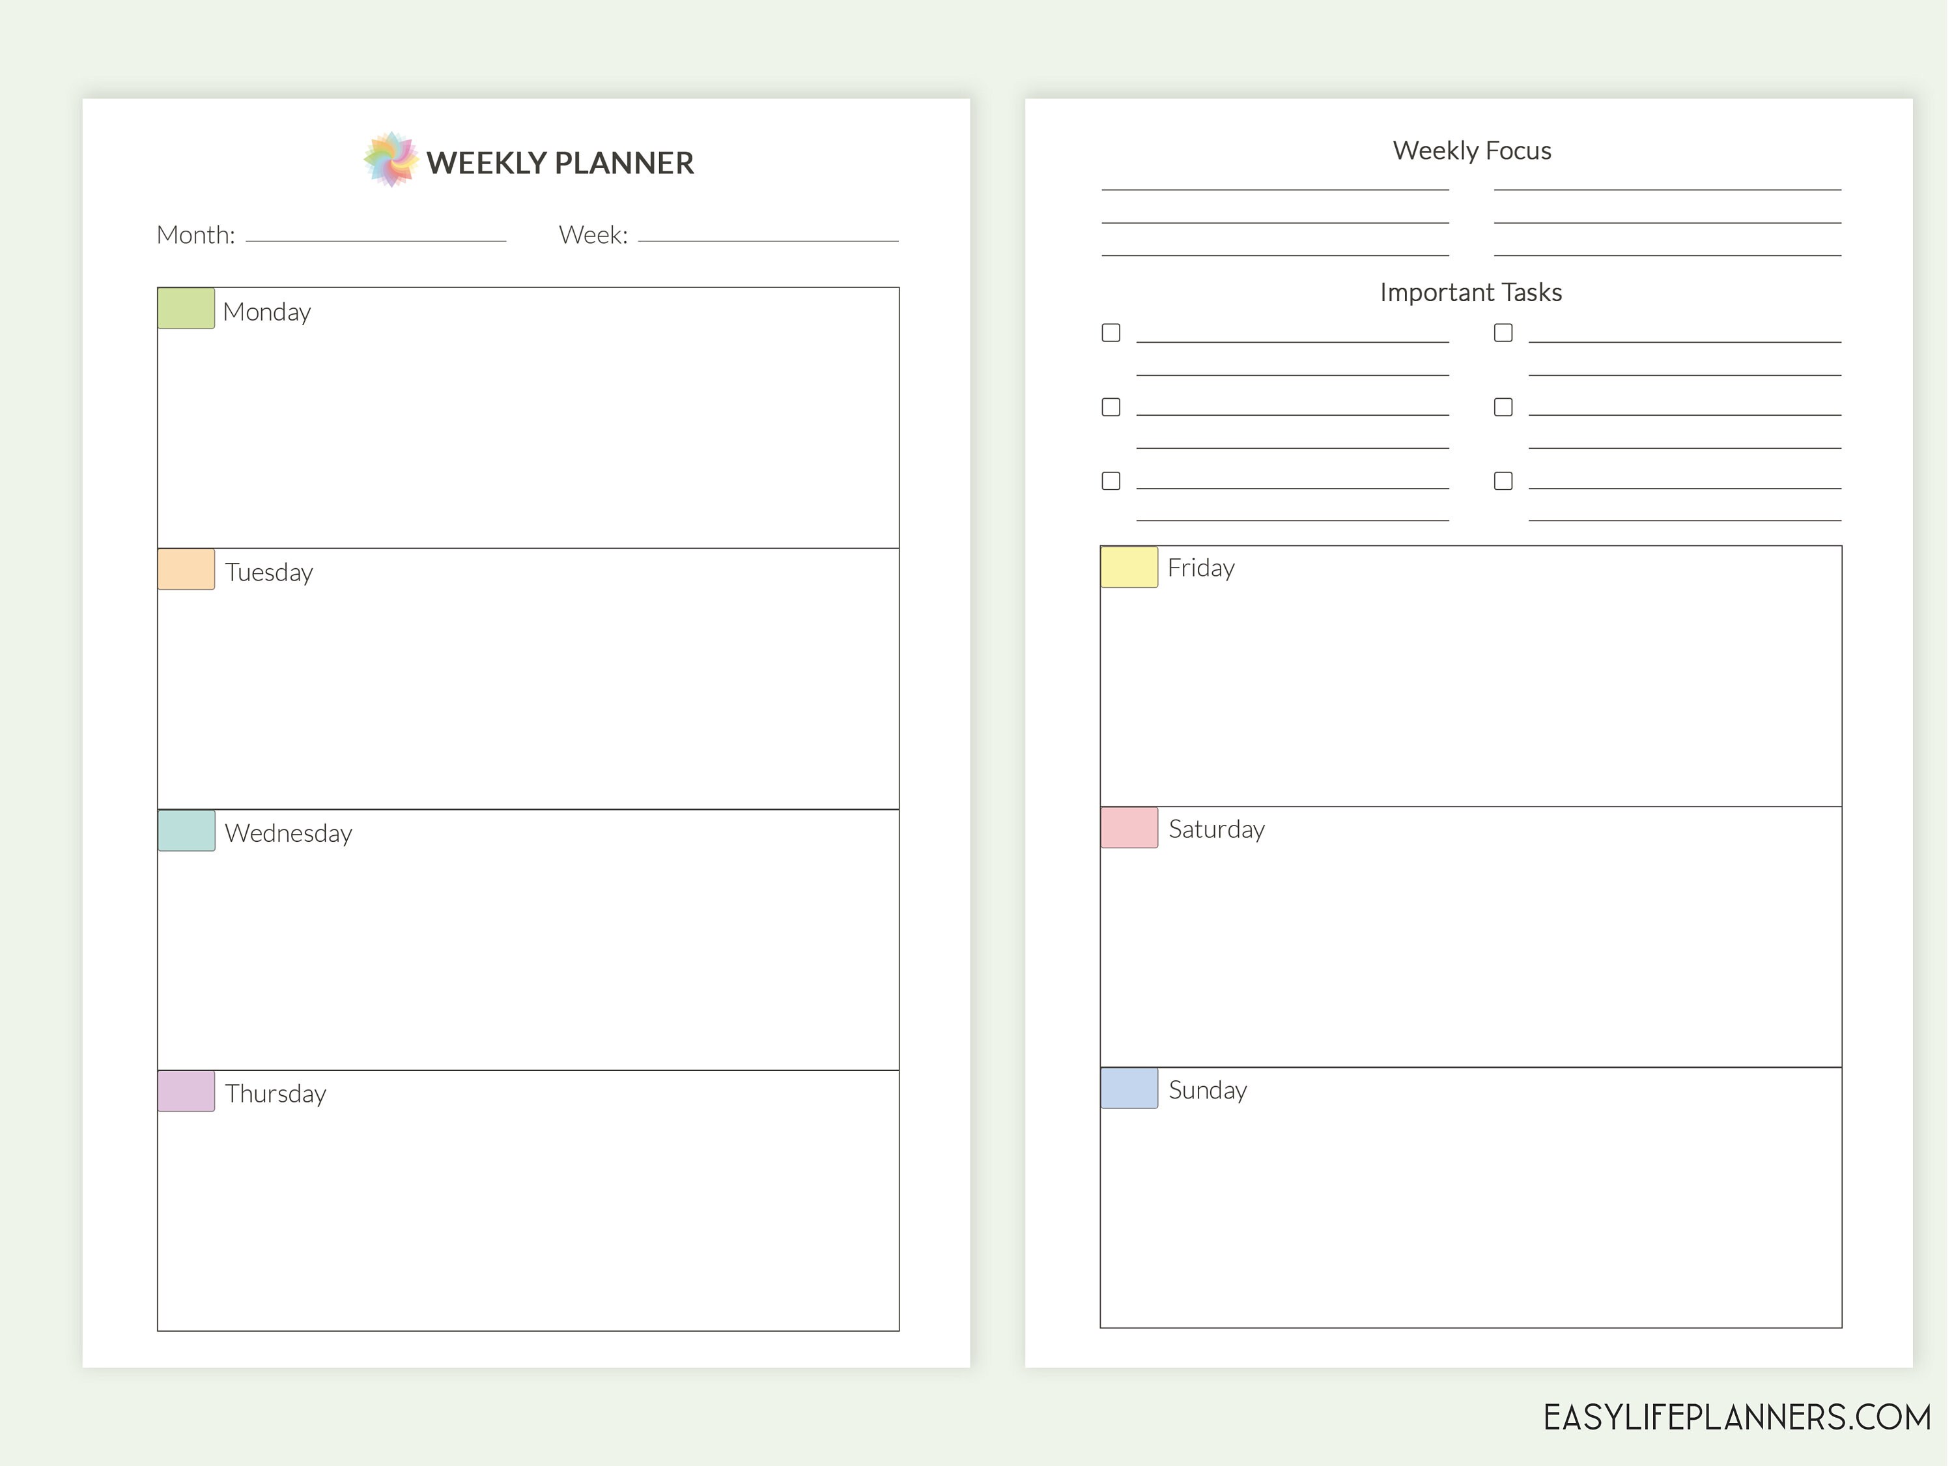Check the first right-column task checkbox
The image size is (1954, 1466).
tap(1503, 333)
